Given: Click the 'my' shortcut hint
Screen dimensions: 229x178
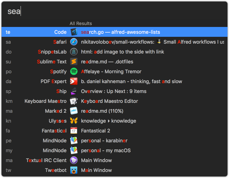Looking at the screenshot, I should (x=9, y=151).
